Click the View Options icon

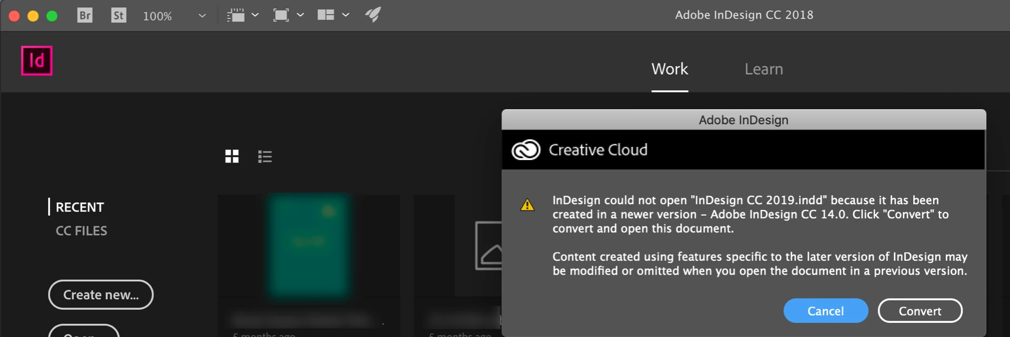[x=236, y=15]
